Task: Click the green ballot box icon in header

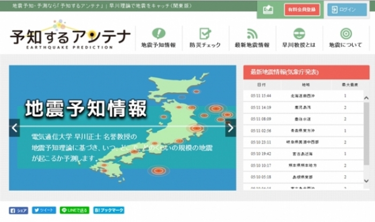Action: coord(268,10)
